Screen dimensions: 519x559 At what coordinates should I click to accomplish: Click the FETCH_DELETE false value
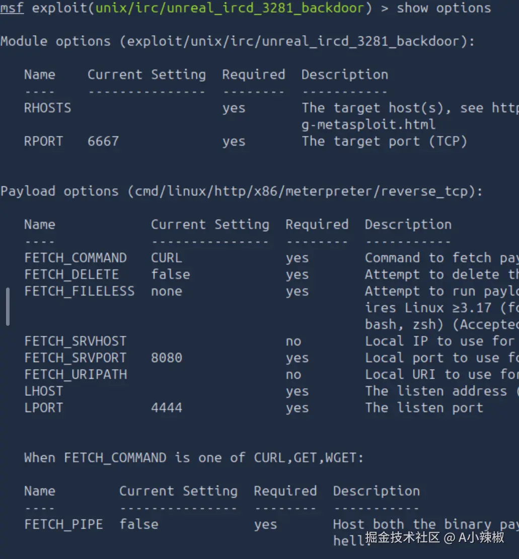pos(170,274)
